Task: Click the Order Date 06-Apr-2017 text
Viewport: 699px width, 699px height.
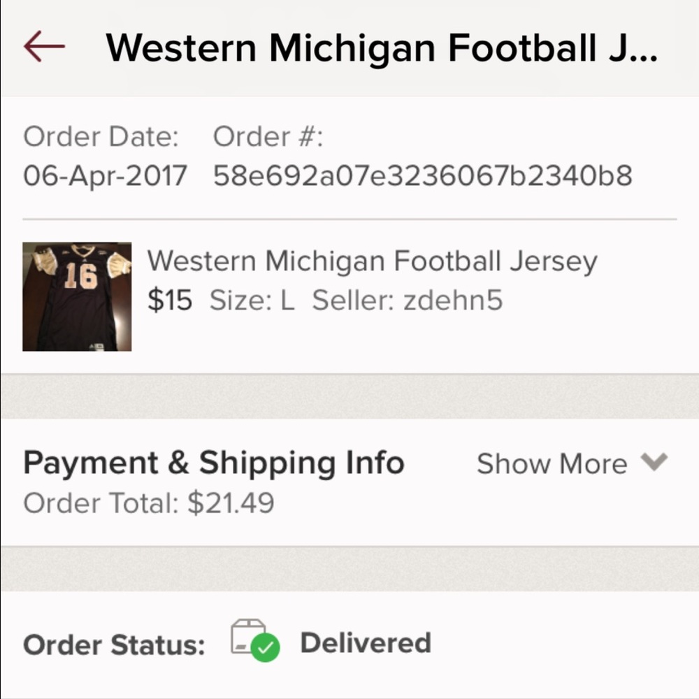Action: (105, 176)
